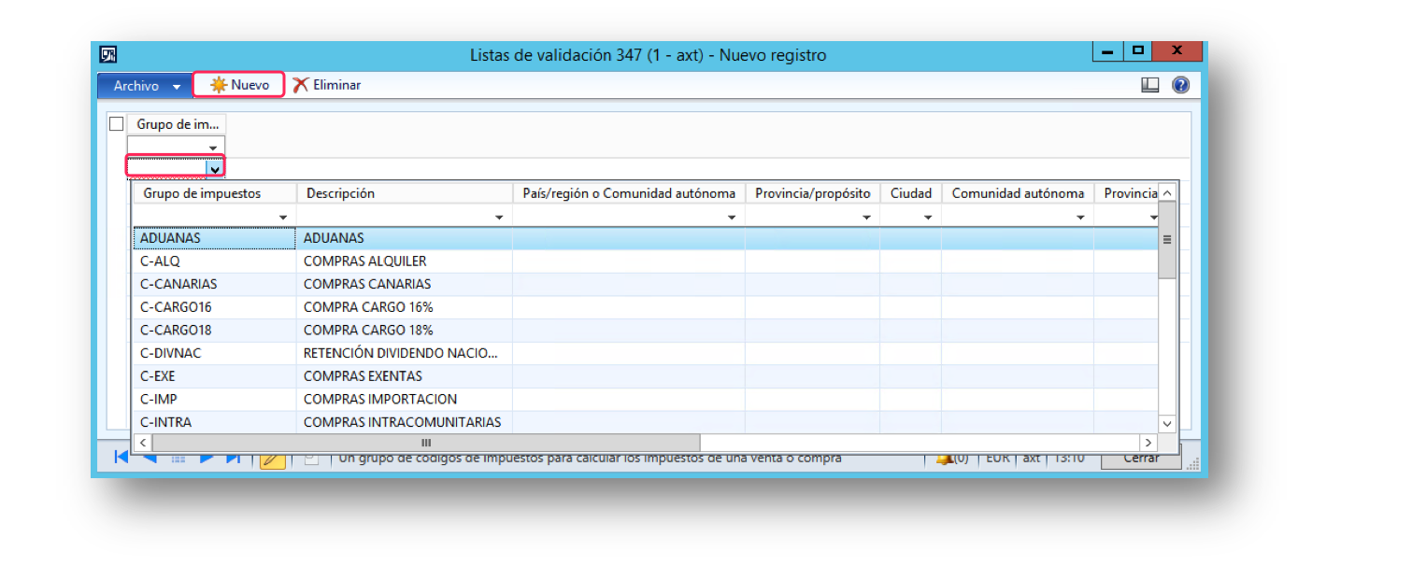Click the horizontal scroll right arrow

pos(1148,442)
